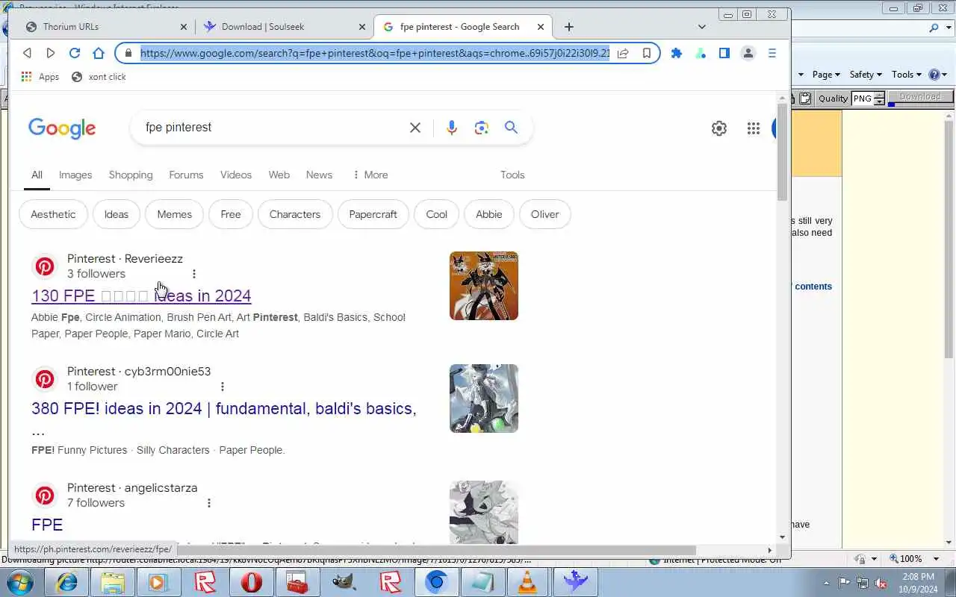The image size is (956, 597).
Task: Close the Thorium URLs tab
Action: pyautogui.click(x=184, y=27)
